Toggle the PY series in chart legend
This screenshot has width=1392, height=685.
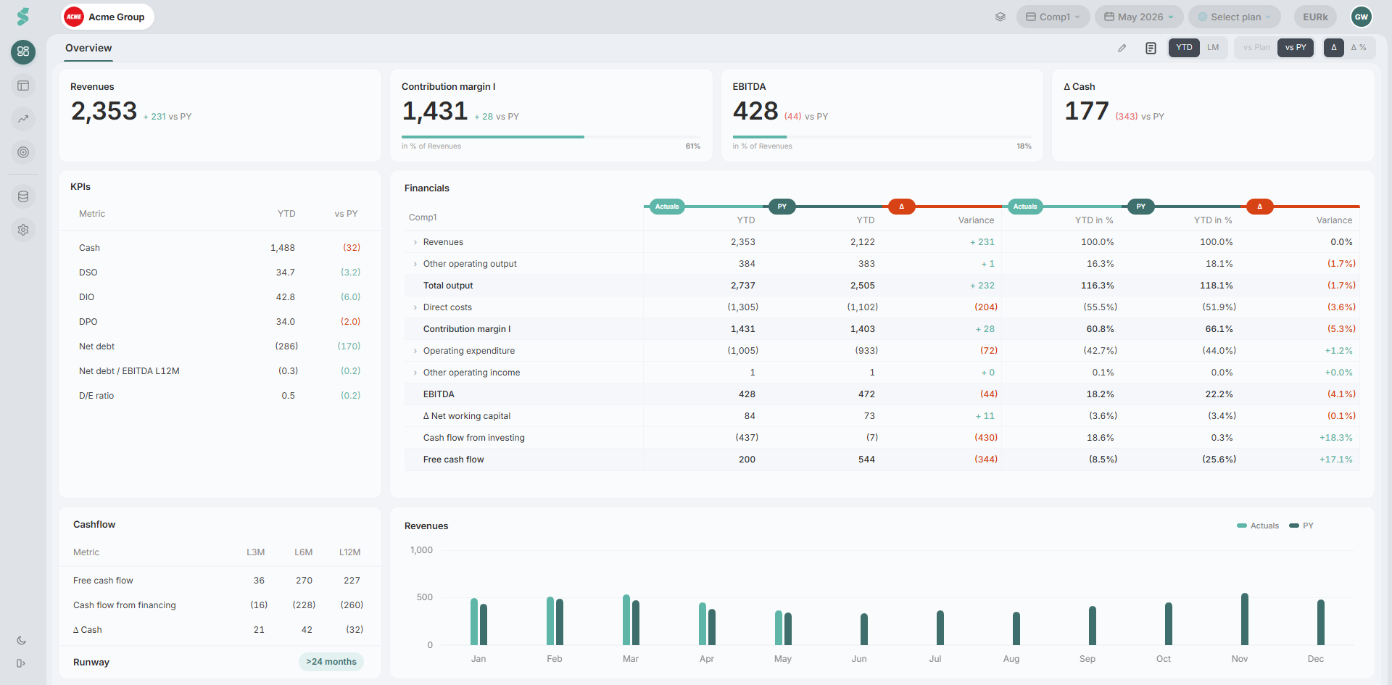(1301, 526)
